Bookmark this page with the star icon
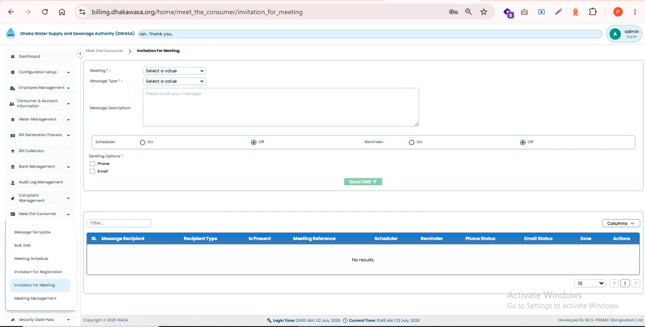This screenshot has height=327, width=645. click(484, 12)
